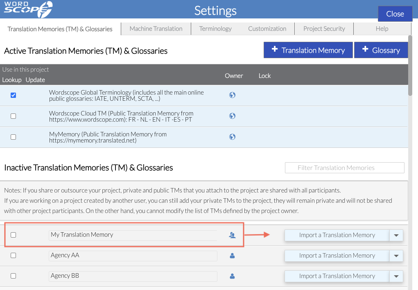This screenshot has width=418, height=290.
Task: Open import options arrow for Agency AA
Action: [396, 256]
